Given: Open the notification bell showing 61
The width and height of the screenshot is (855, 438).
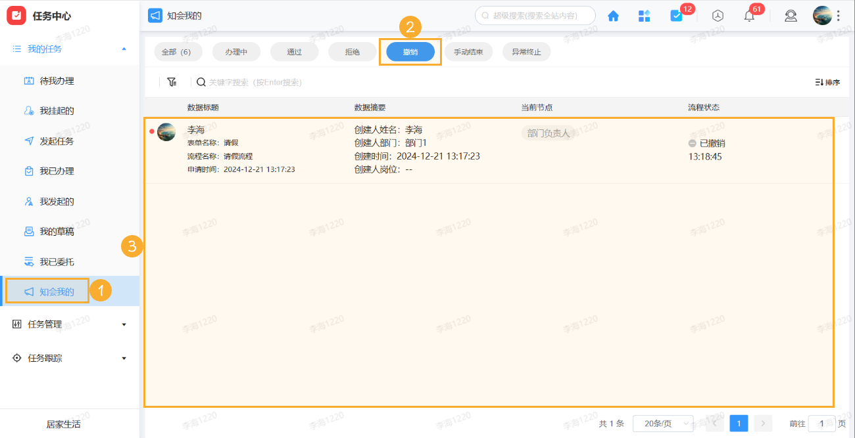Looking at the screenshot, I should click(748, 15).
